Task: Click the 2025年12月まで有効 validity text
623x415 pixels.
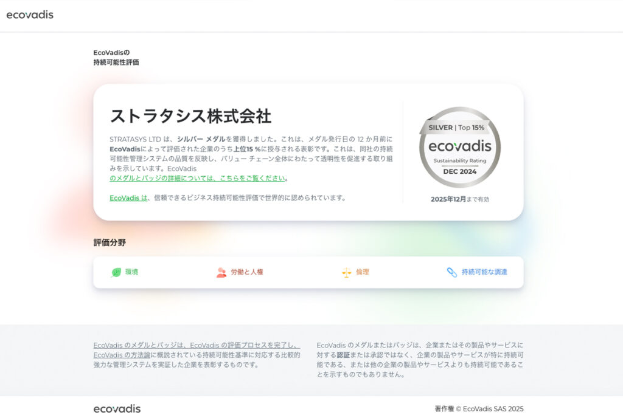Action: [x=460, y=199]
